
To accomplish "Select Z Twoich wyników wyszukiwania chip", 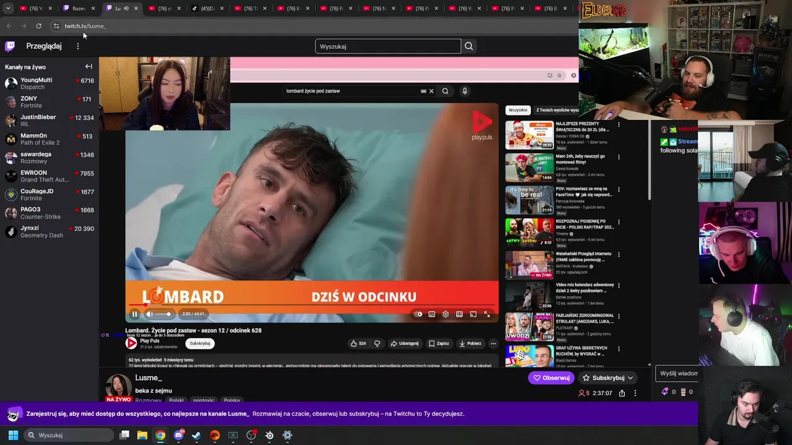I will pyautogui.click(x=557, y=110).
